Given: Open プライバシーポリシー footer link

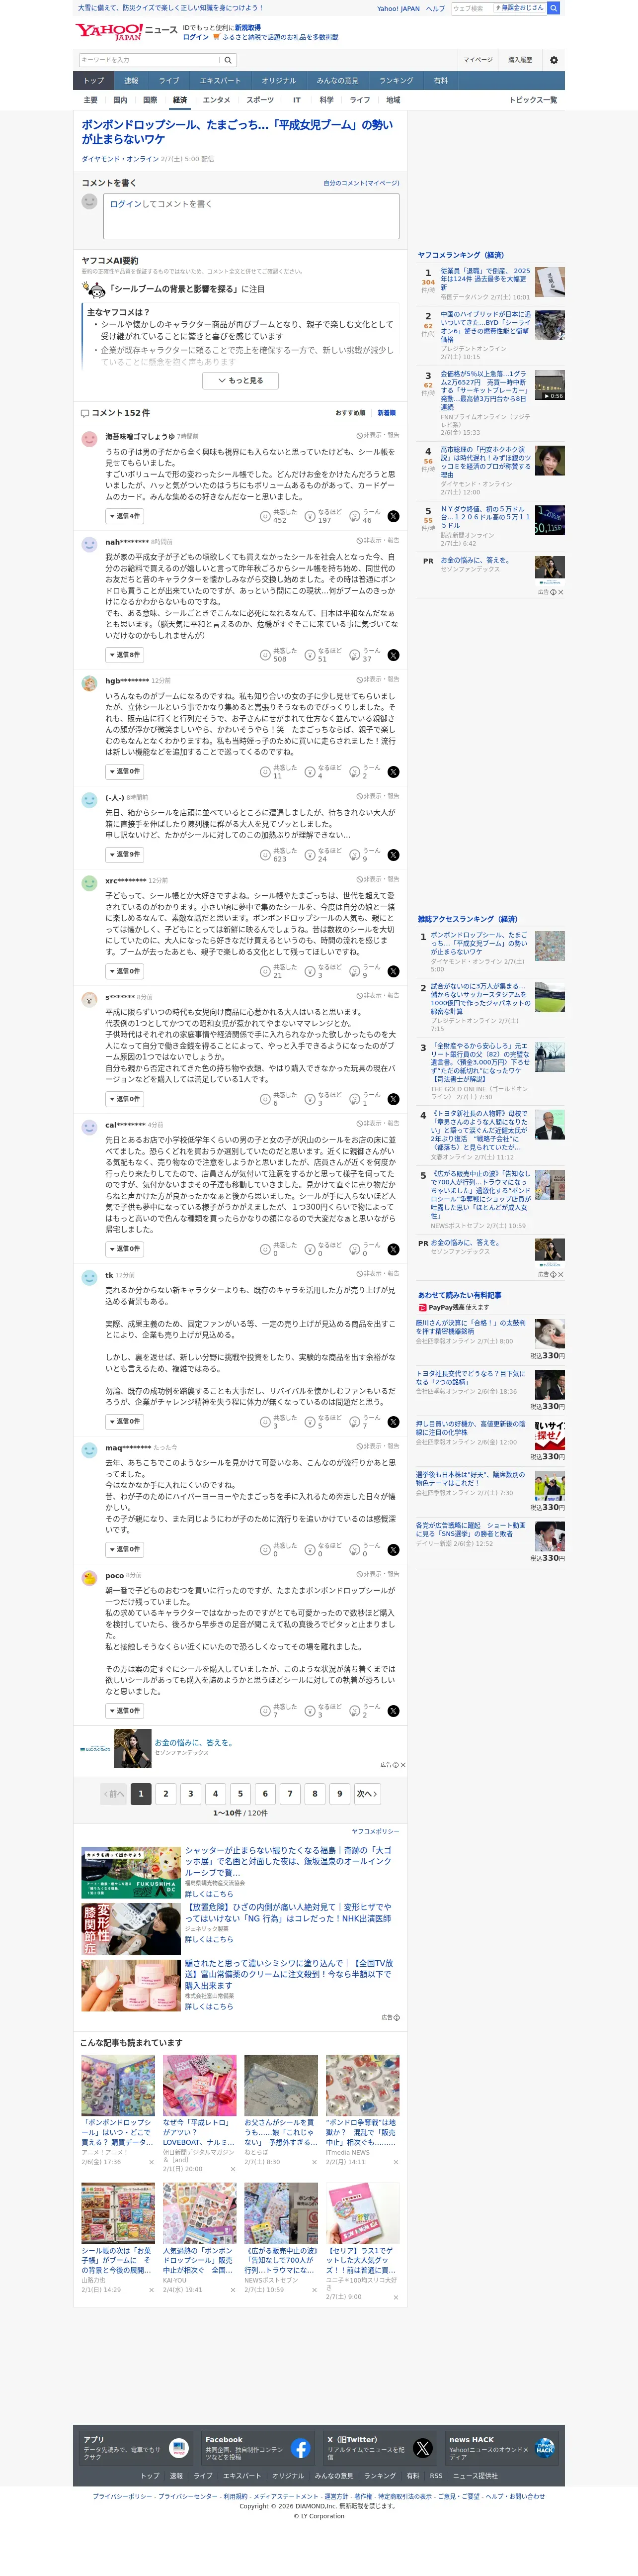Looking at the screenshot, I should click(x=123, y=2496).
